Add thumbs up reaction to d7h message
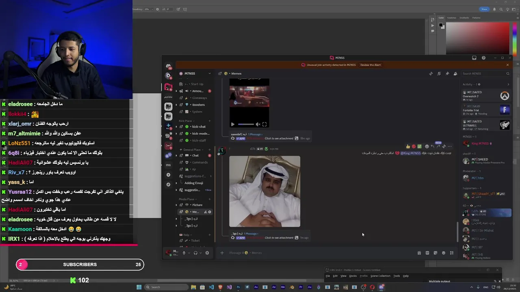The height and width of the screenshot is (292, 520). pos(408,146)
